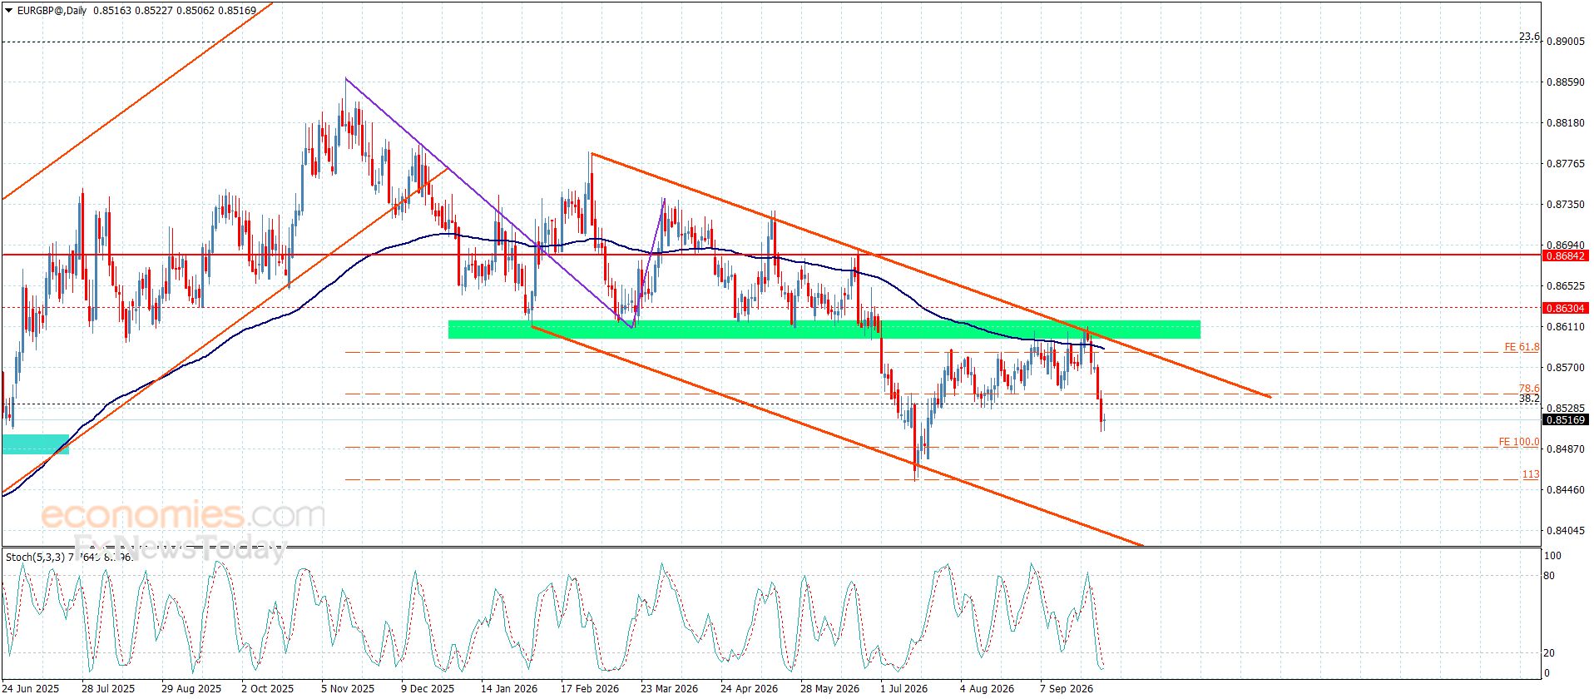Screen dimensions: 1594x699
Task: Click the Stoch(5,3,3) indicator label
Action: (x=34, y=558)
